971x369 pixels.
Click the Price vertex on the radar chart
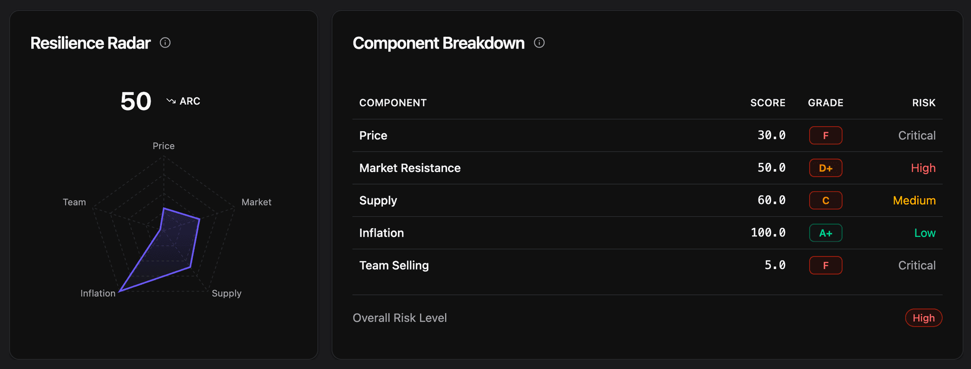[x=163, y=207]
